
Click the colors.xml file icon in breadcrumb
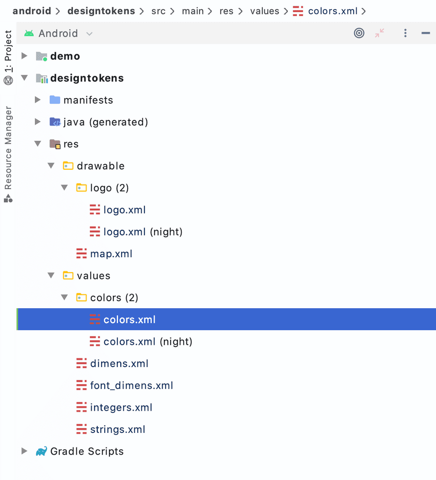(297, 11)
